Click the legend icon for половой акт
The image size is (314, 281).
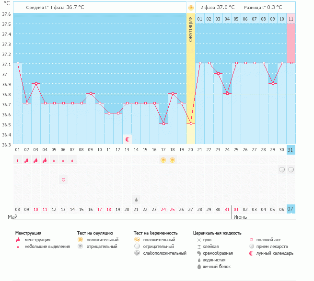click(x=251, y=240)
